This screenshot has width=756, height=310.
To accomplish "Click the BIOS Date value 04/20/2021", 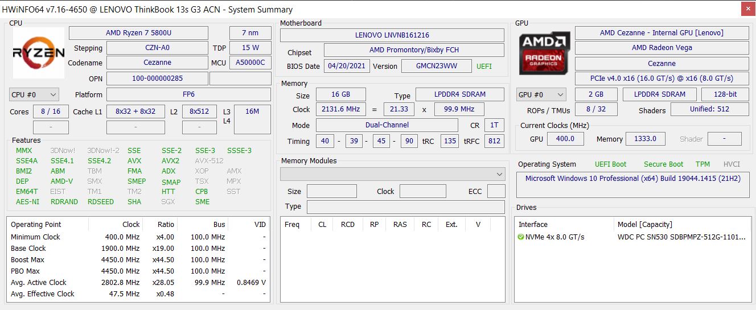I will [x=347, y=66].
